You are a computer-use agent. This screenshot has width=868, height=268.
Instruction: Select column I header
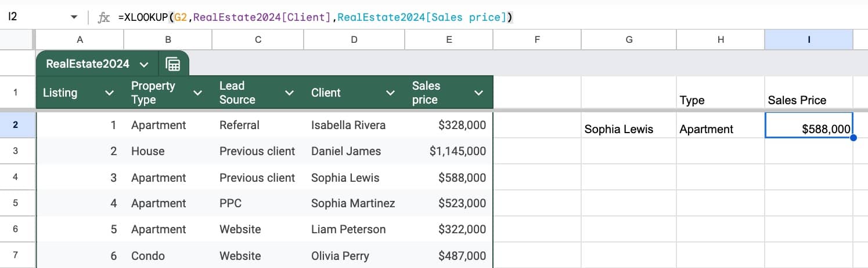(x=809, y=39)
